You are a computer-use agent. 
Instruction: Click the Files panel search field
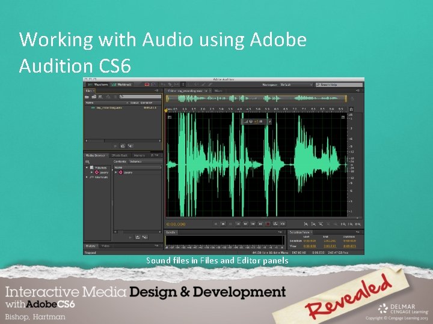pyautogui.click(x=140, y=97)
